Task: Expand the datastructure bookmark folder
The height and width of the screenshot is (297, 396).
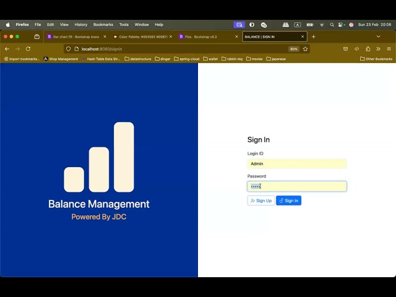Action: click(x=138, y=59)
